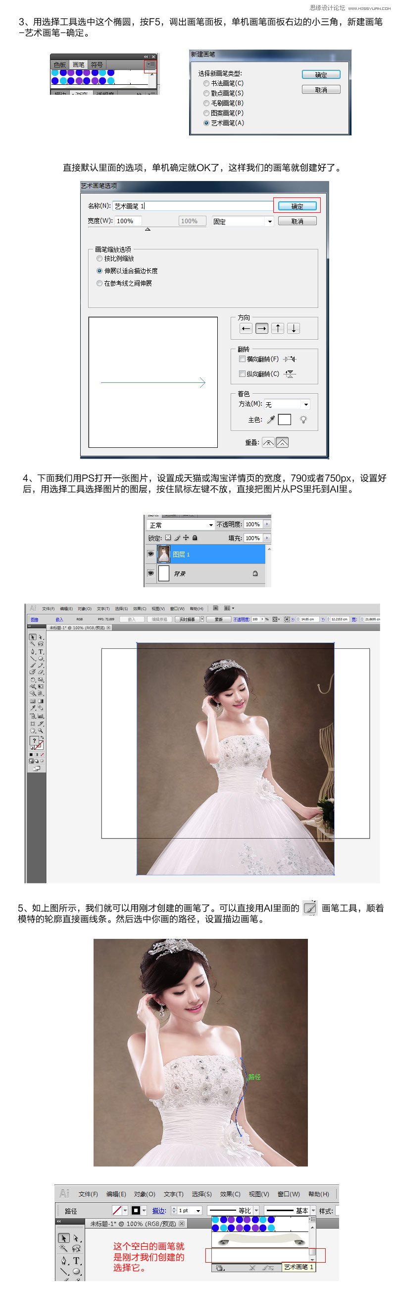The height and width of the screenshot is (1291, 396).
Task: Click 取消 in the 艺术画笔选项 dialog
Action: pos(297,221)
